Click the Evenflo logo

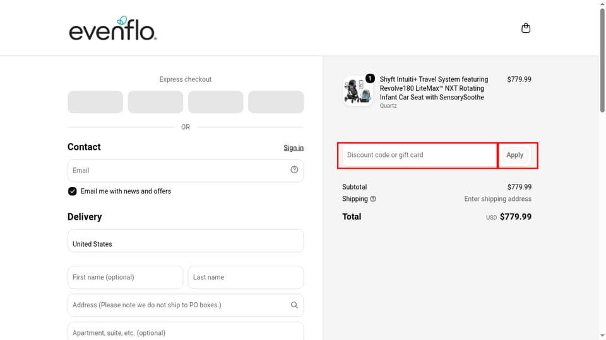point(113,28)
